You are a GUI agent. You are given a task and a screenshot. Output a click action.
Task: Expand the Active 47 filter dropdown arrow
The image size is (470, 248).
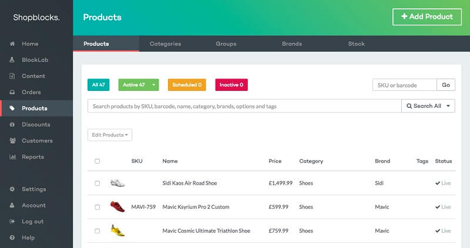click(154, 85)
